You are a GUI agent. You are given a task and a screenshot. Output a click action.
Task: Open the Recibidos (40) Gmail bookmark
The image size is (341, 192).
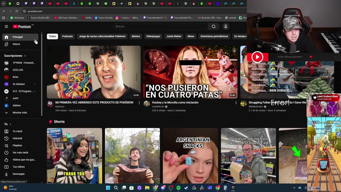(209, 18)
